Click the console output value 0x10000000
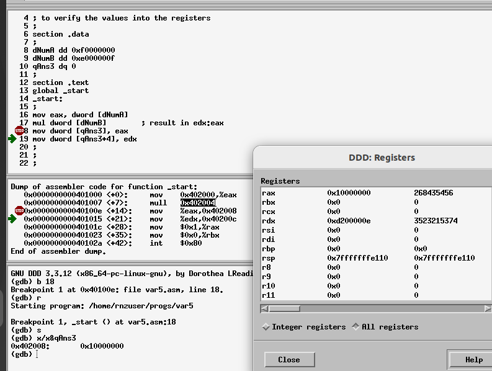Image resolution: width=492 pixels, height=371 pixels. [x=102, y=346]
